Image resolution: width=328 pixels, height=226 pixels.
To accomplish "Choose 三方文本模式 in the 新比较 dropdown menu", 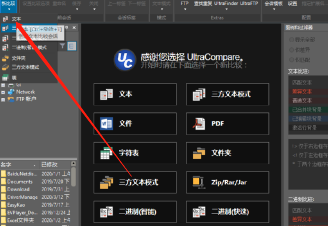I will pos(29,67).
